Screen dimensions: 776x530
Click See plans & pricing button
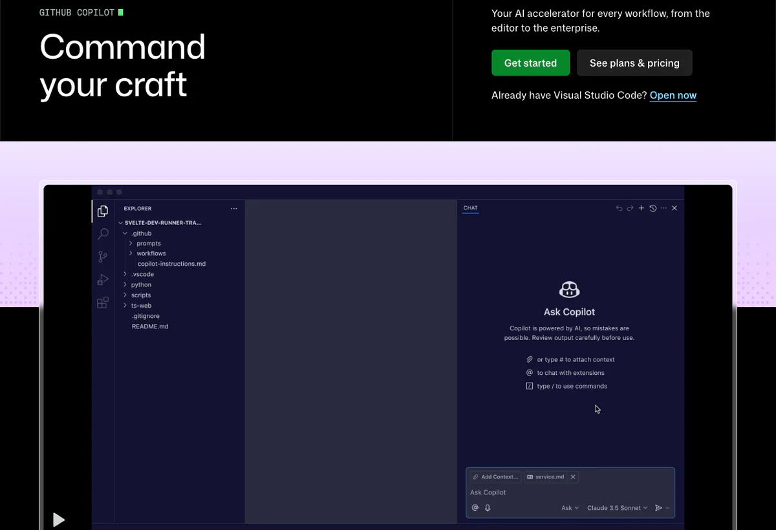tap(634, 63)
